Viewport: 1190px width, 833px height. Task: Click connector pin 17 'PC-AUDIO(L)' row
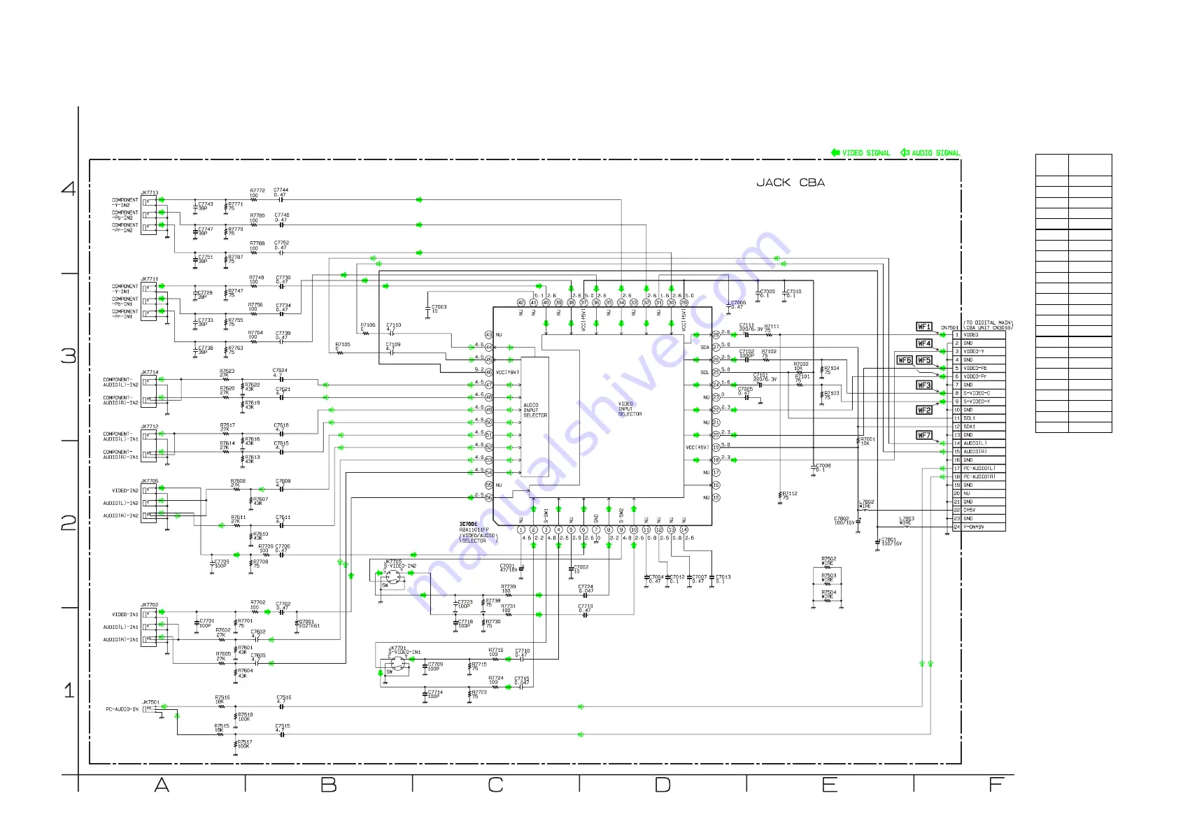(979, 469)
